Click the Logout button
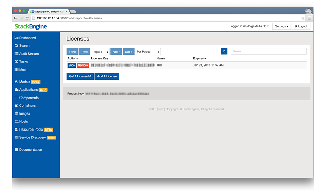 coord(301,26)
